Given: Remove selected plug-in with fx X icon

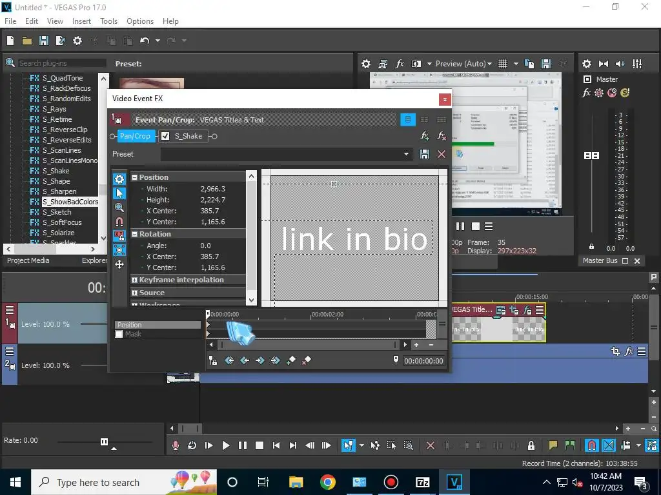Looking at the screenshot, I should click(x=442, y=136).
